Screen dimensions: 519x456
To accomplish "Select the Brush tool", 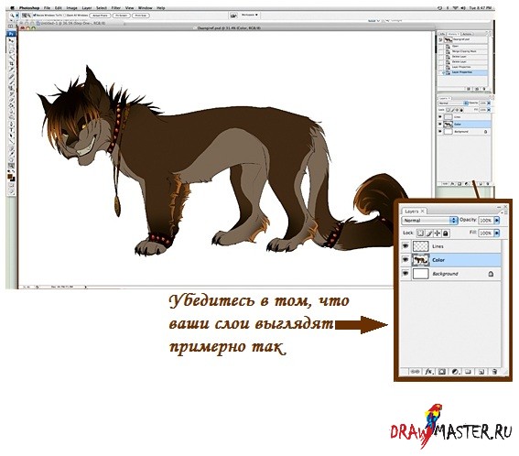I will (11, 82).
